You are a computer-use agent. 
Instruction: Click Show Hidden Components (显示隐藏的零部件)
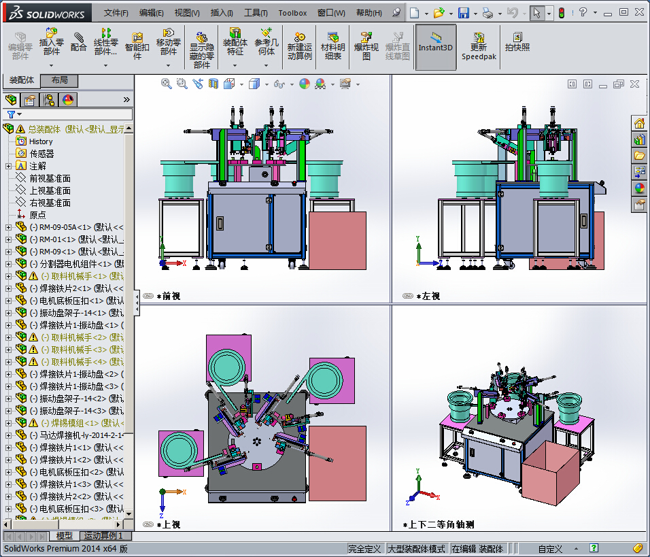[201, 50]
